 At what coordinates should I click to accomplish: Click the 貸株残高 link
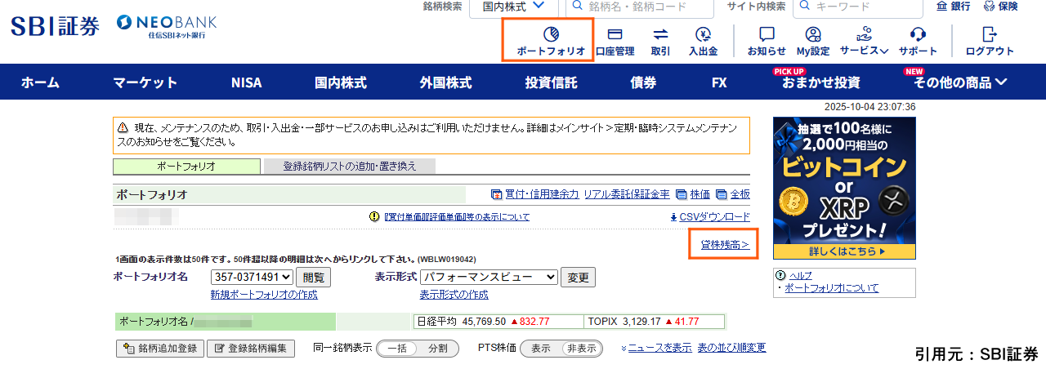[x=724, y=245]
